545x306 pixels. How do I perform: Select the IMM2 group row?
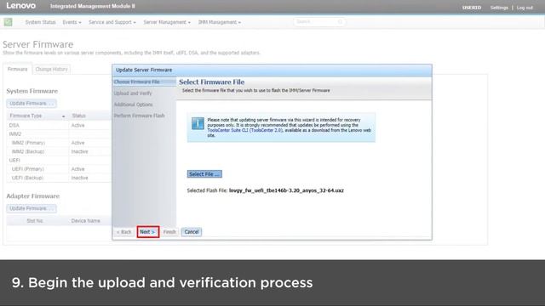(59, 134)
